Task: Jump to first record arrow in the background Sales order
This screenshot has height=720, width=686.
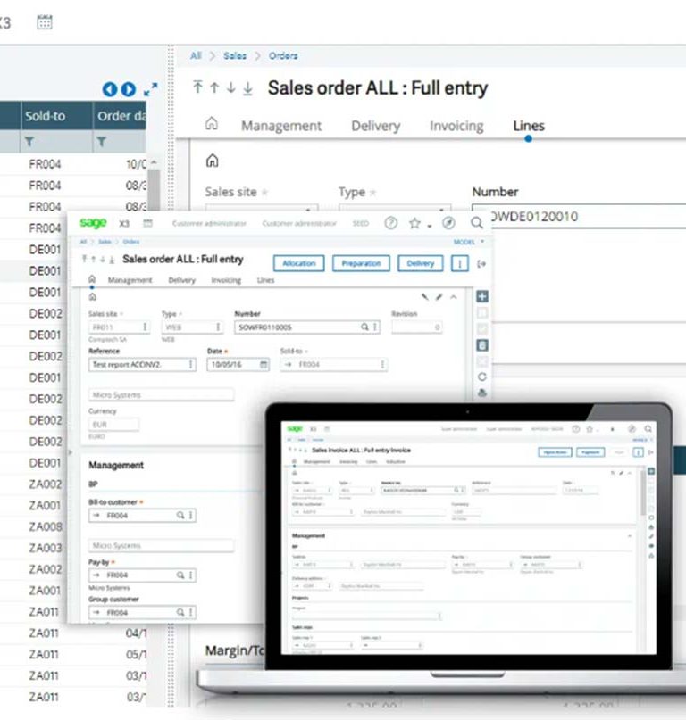Action: (197, 87)
